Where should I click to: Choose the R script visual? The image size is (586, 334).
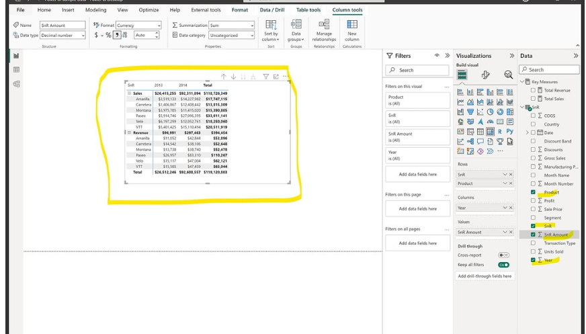[500, 132]
